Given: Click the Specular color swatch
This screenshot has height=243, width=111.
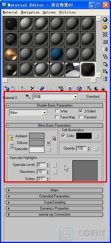Looking at the screenshot, I should point(37,150).
